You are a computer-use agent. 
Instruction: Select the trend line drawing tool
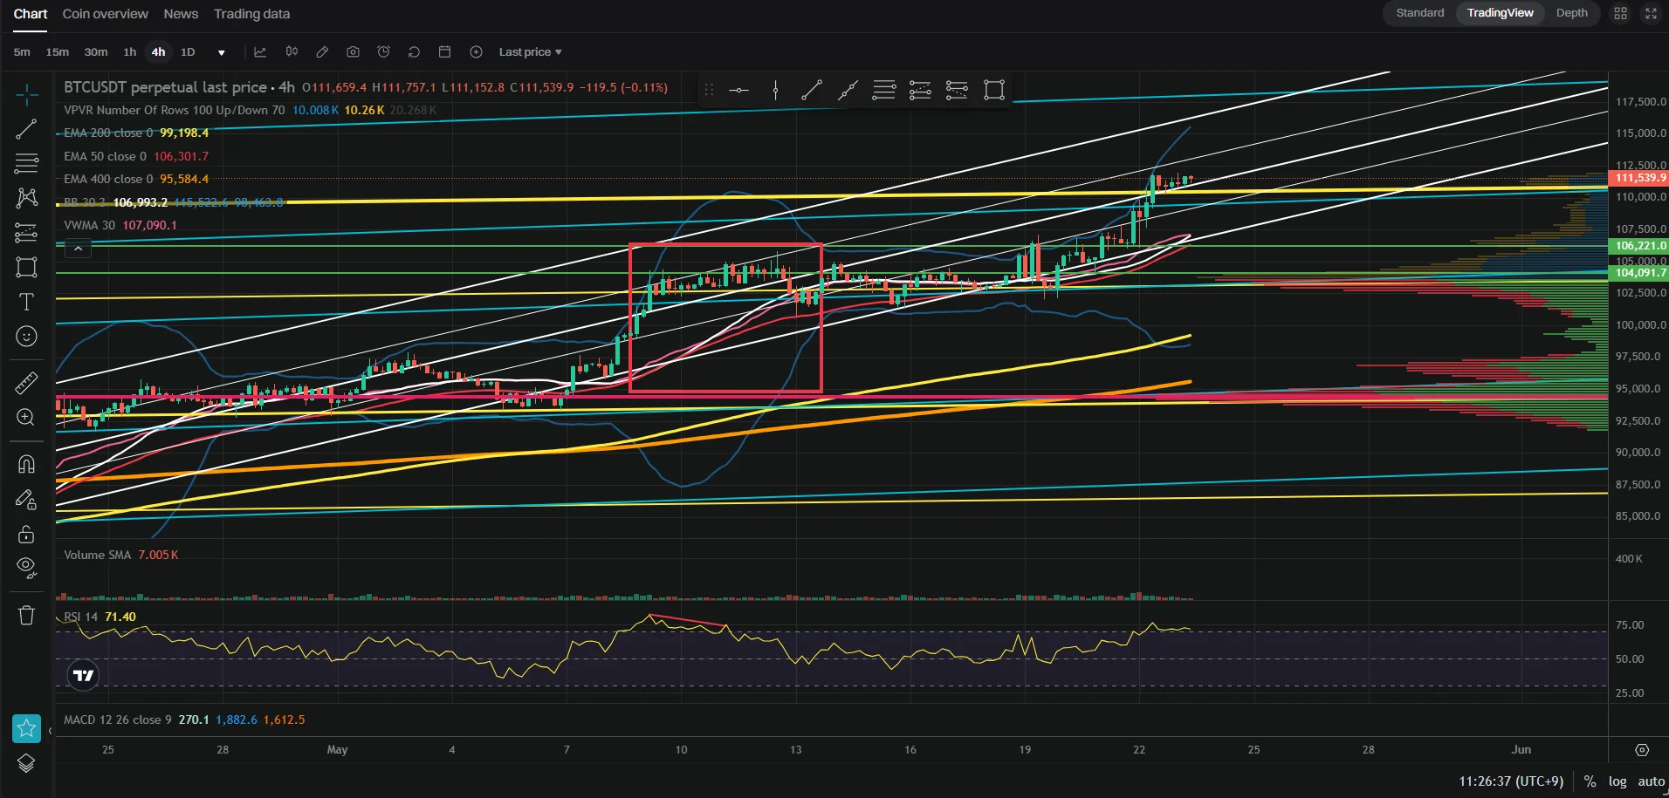26,129
